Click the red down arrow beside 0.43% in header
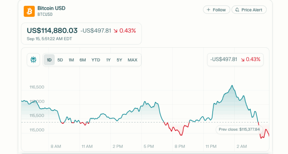Screen dimensions: 288x154 click(116, 31)
